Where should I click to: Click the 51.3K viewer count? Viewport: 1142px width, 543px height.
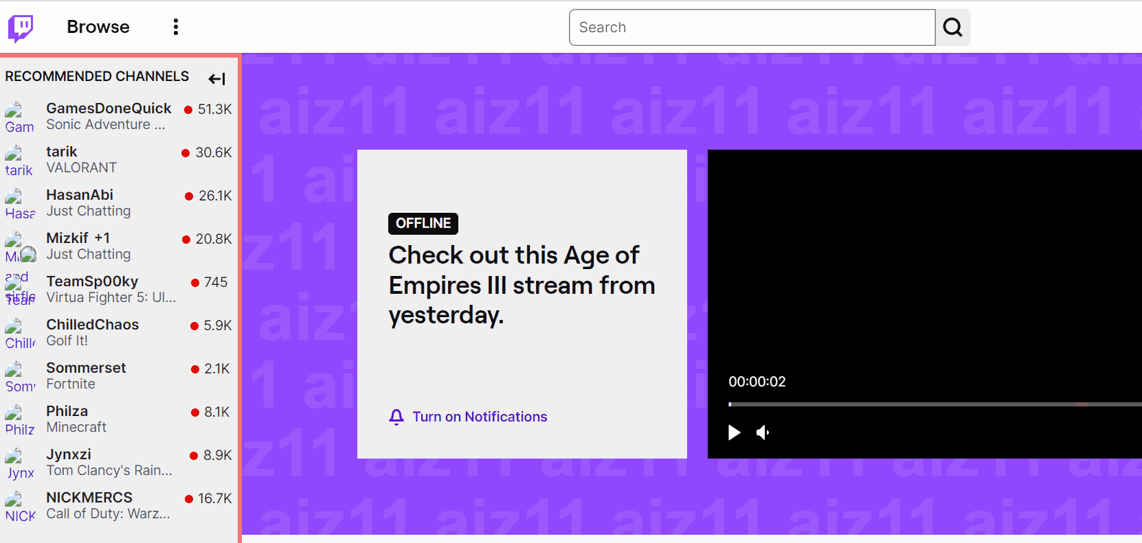pos(214,109)
